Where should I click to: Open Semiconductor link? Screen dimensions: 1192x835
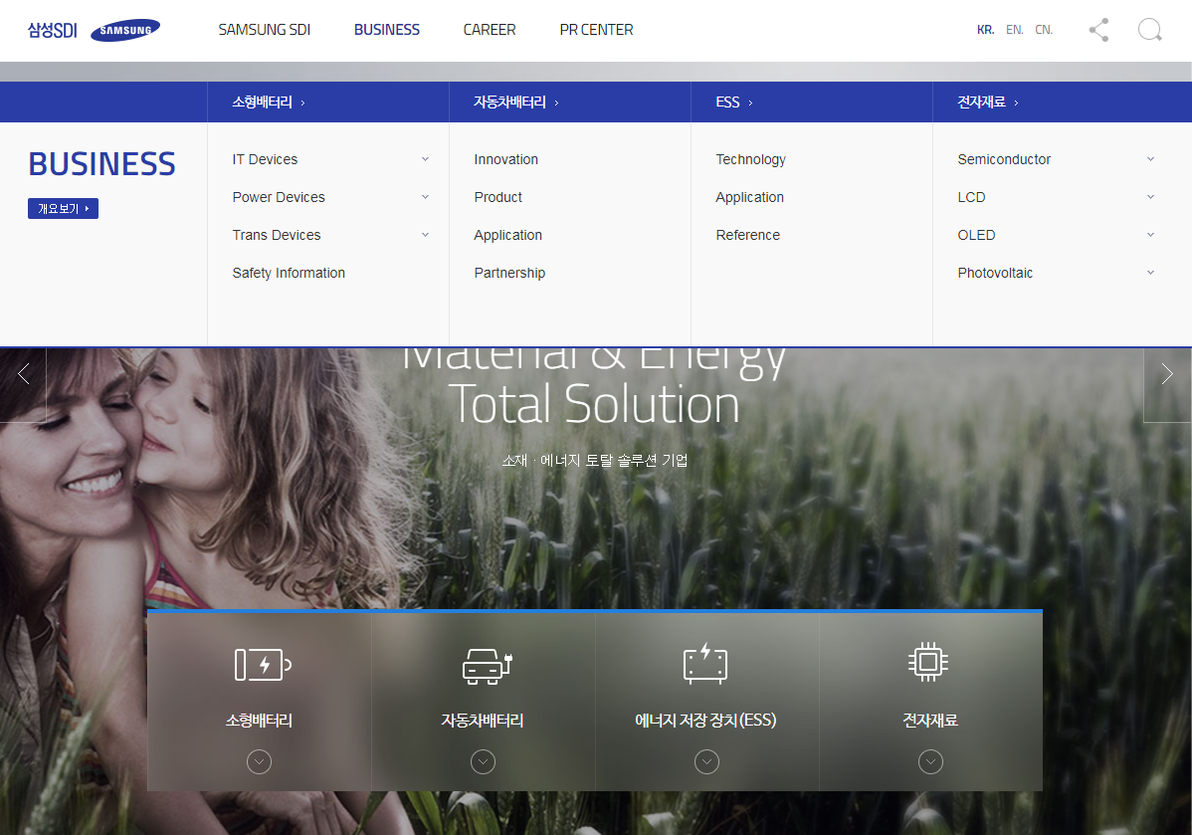point(1004,159)
